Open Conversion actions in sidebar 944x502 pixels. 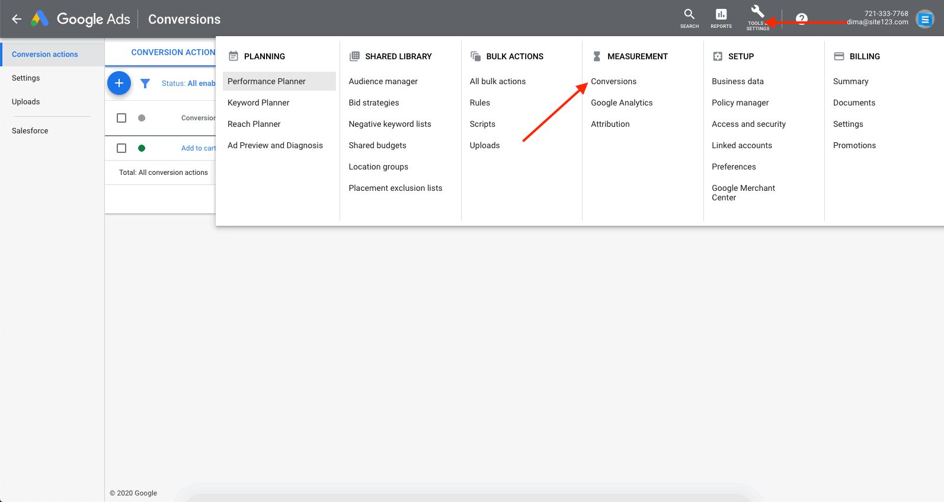click(x=52, y=55)
